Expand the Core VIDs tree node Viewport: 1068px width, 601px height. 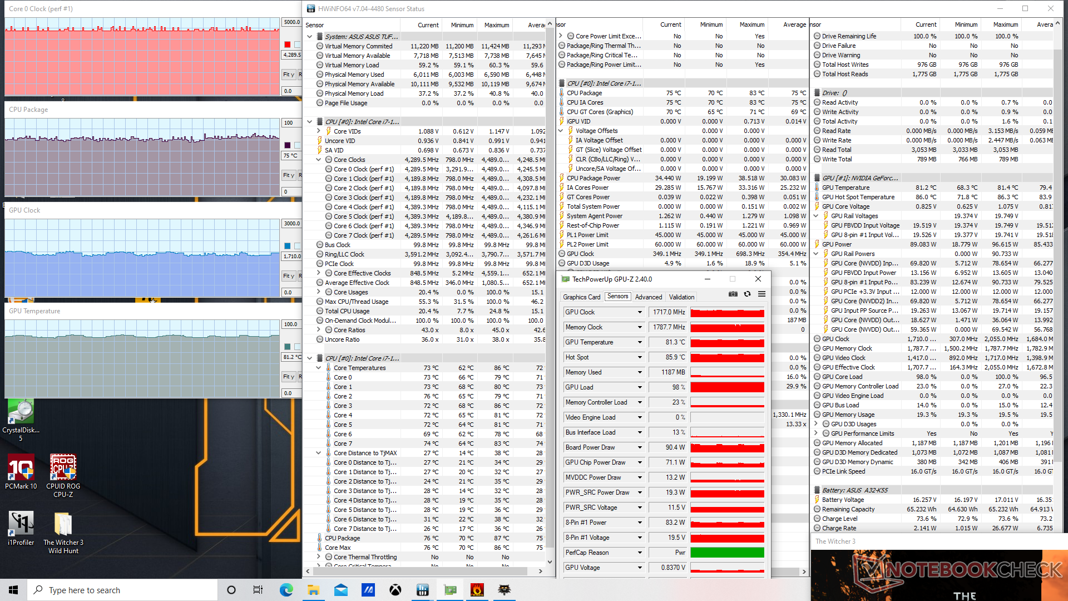tap(319, 131)
